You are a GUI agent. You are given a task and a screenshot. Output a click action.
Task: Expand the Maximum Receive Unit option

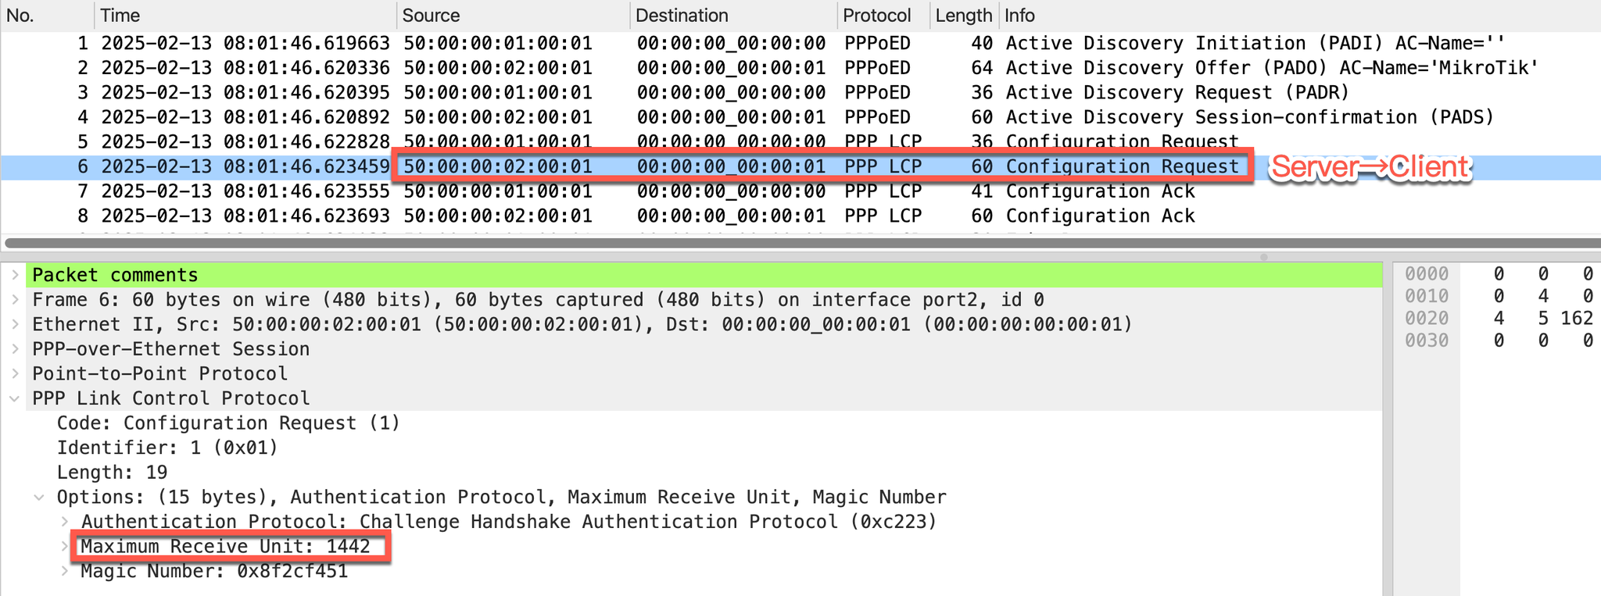(x=66, y=547)
